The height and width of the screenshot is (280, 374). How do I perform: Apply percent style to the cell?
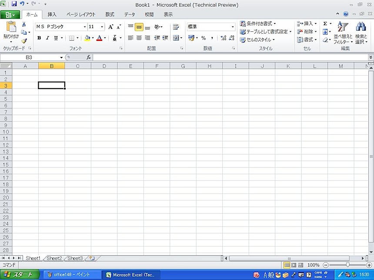pos(204,38)
